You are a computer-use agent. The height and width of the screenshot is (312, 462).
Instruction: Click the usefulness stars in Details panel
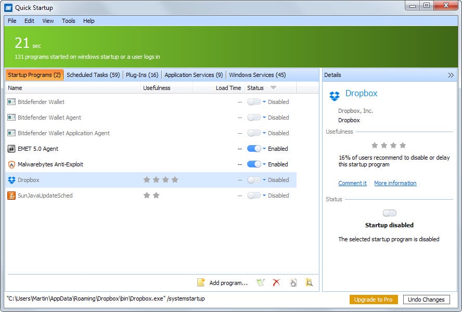coord(389,145)
